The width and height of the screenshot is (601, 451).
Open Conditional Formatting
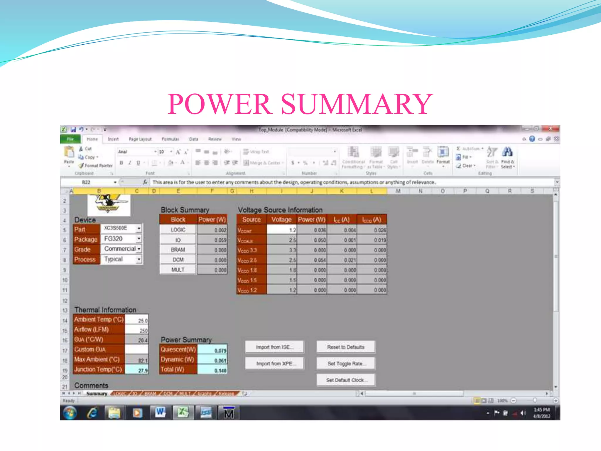pyautogui.click(x=353, y=158)
